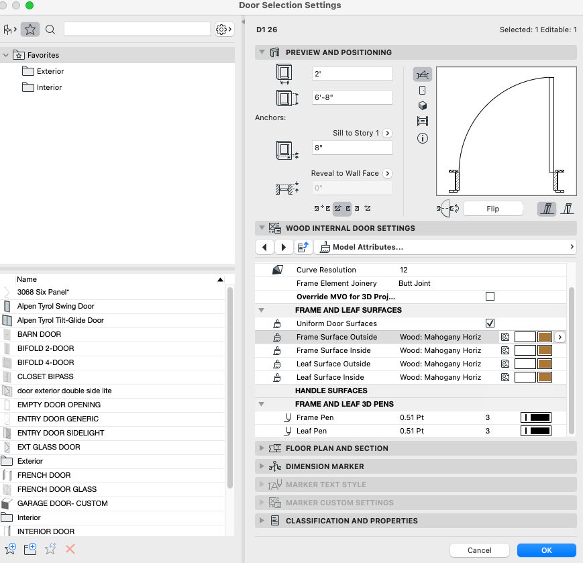Enable Override MVO for 3D checkbox
This screenshot has width=583, height=563.
[x=490, y=296]
